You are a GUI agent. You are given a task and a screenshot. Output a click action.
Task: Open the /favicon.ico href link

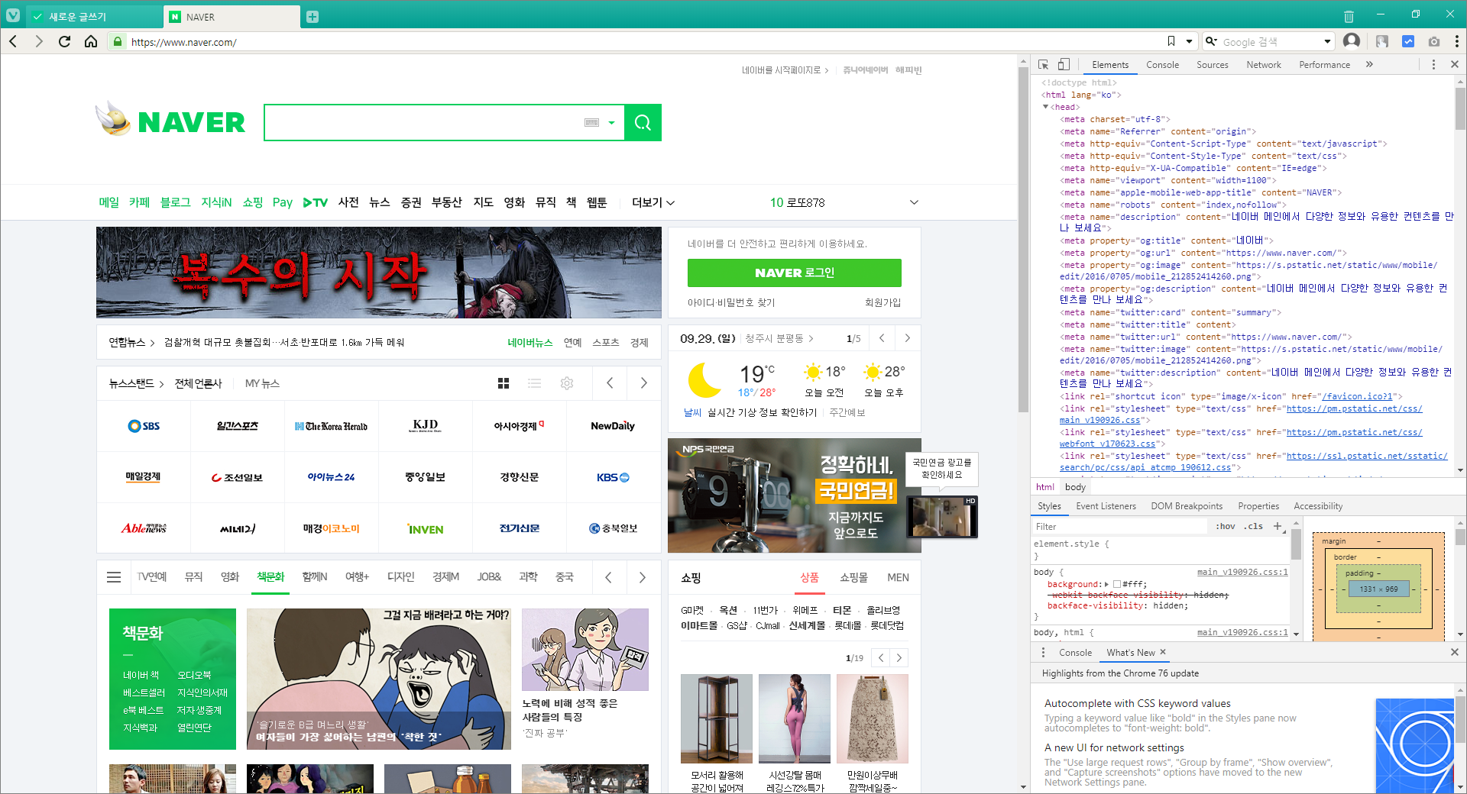pos(1359,396)
